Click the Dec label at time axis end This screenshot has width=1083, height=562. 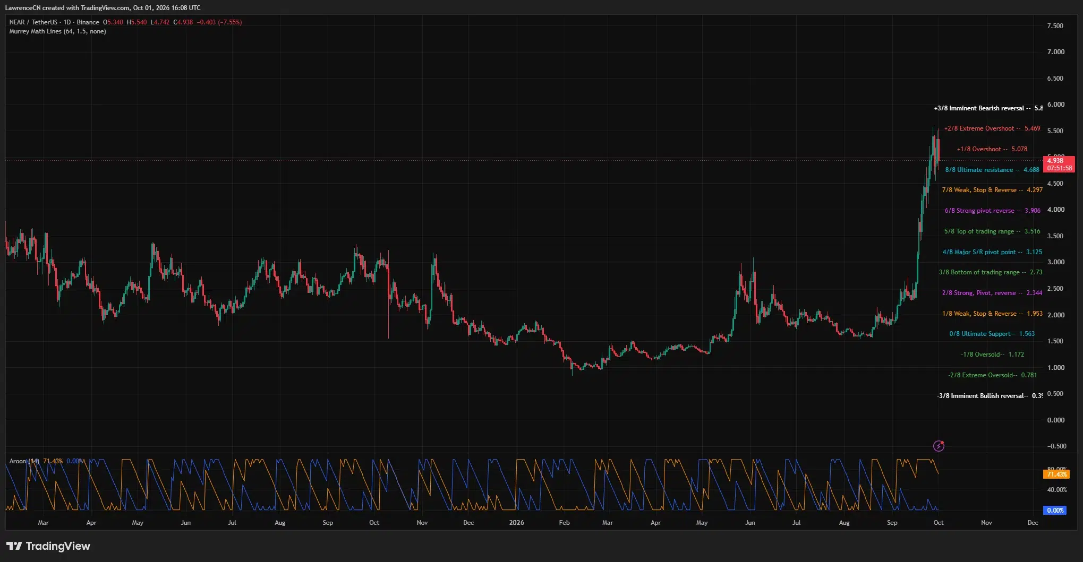coord(1033,523)
